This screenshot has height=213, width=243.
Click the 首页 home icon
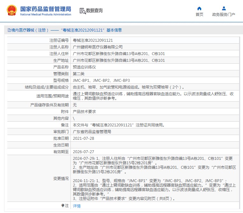tap(199, 8)
